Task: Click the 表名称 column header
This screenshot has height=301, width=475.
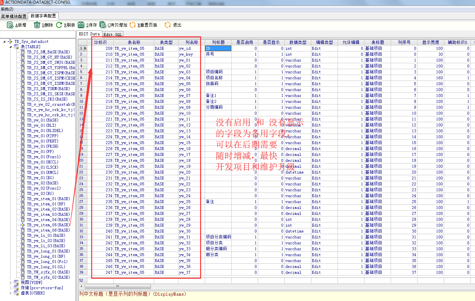Action: [134, 42]
